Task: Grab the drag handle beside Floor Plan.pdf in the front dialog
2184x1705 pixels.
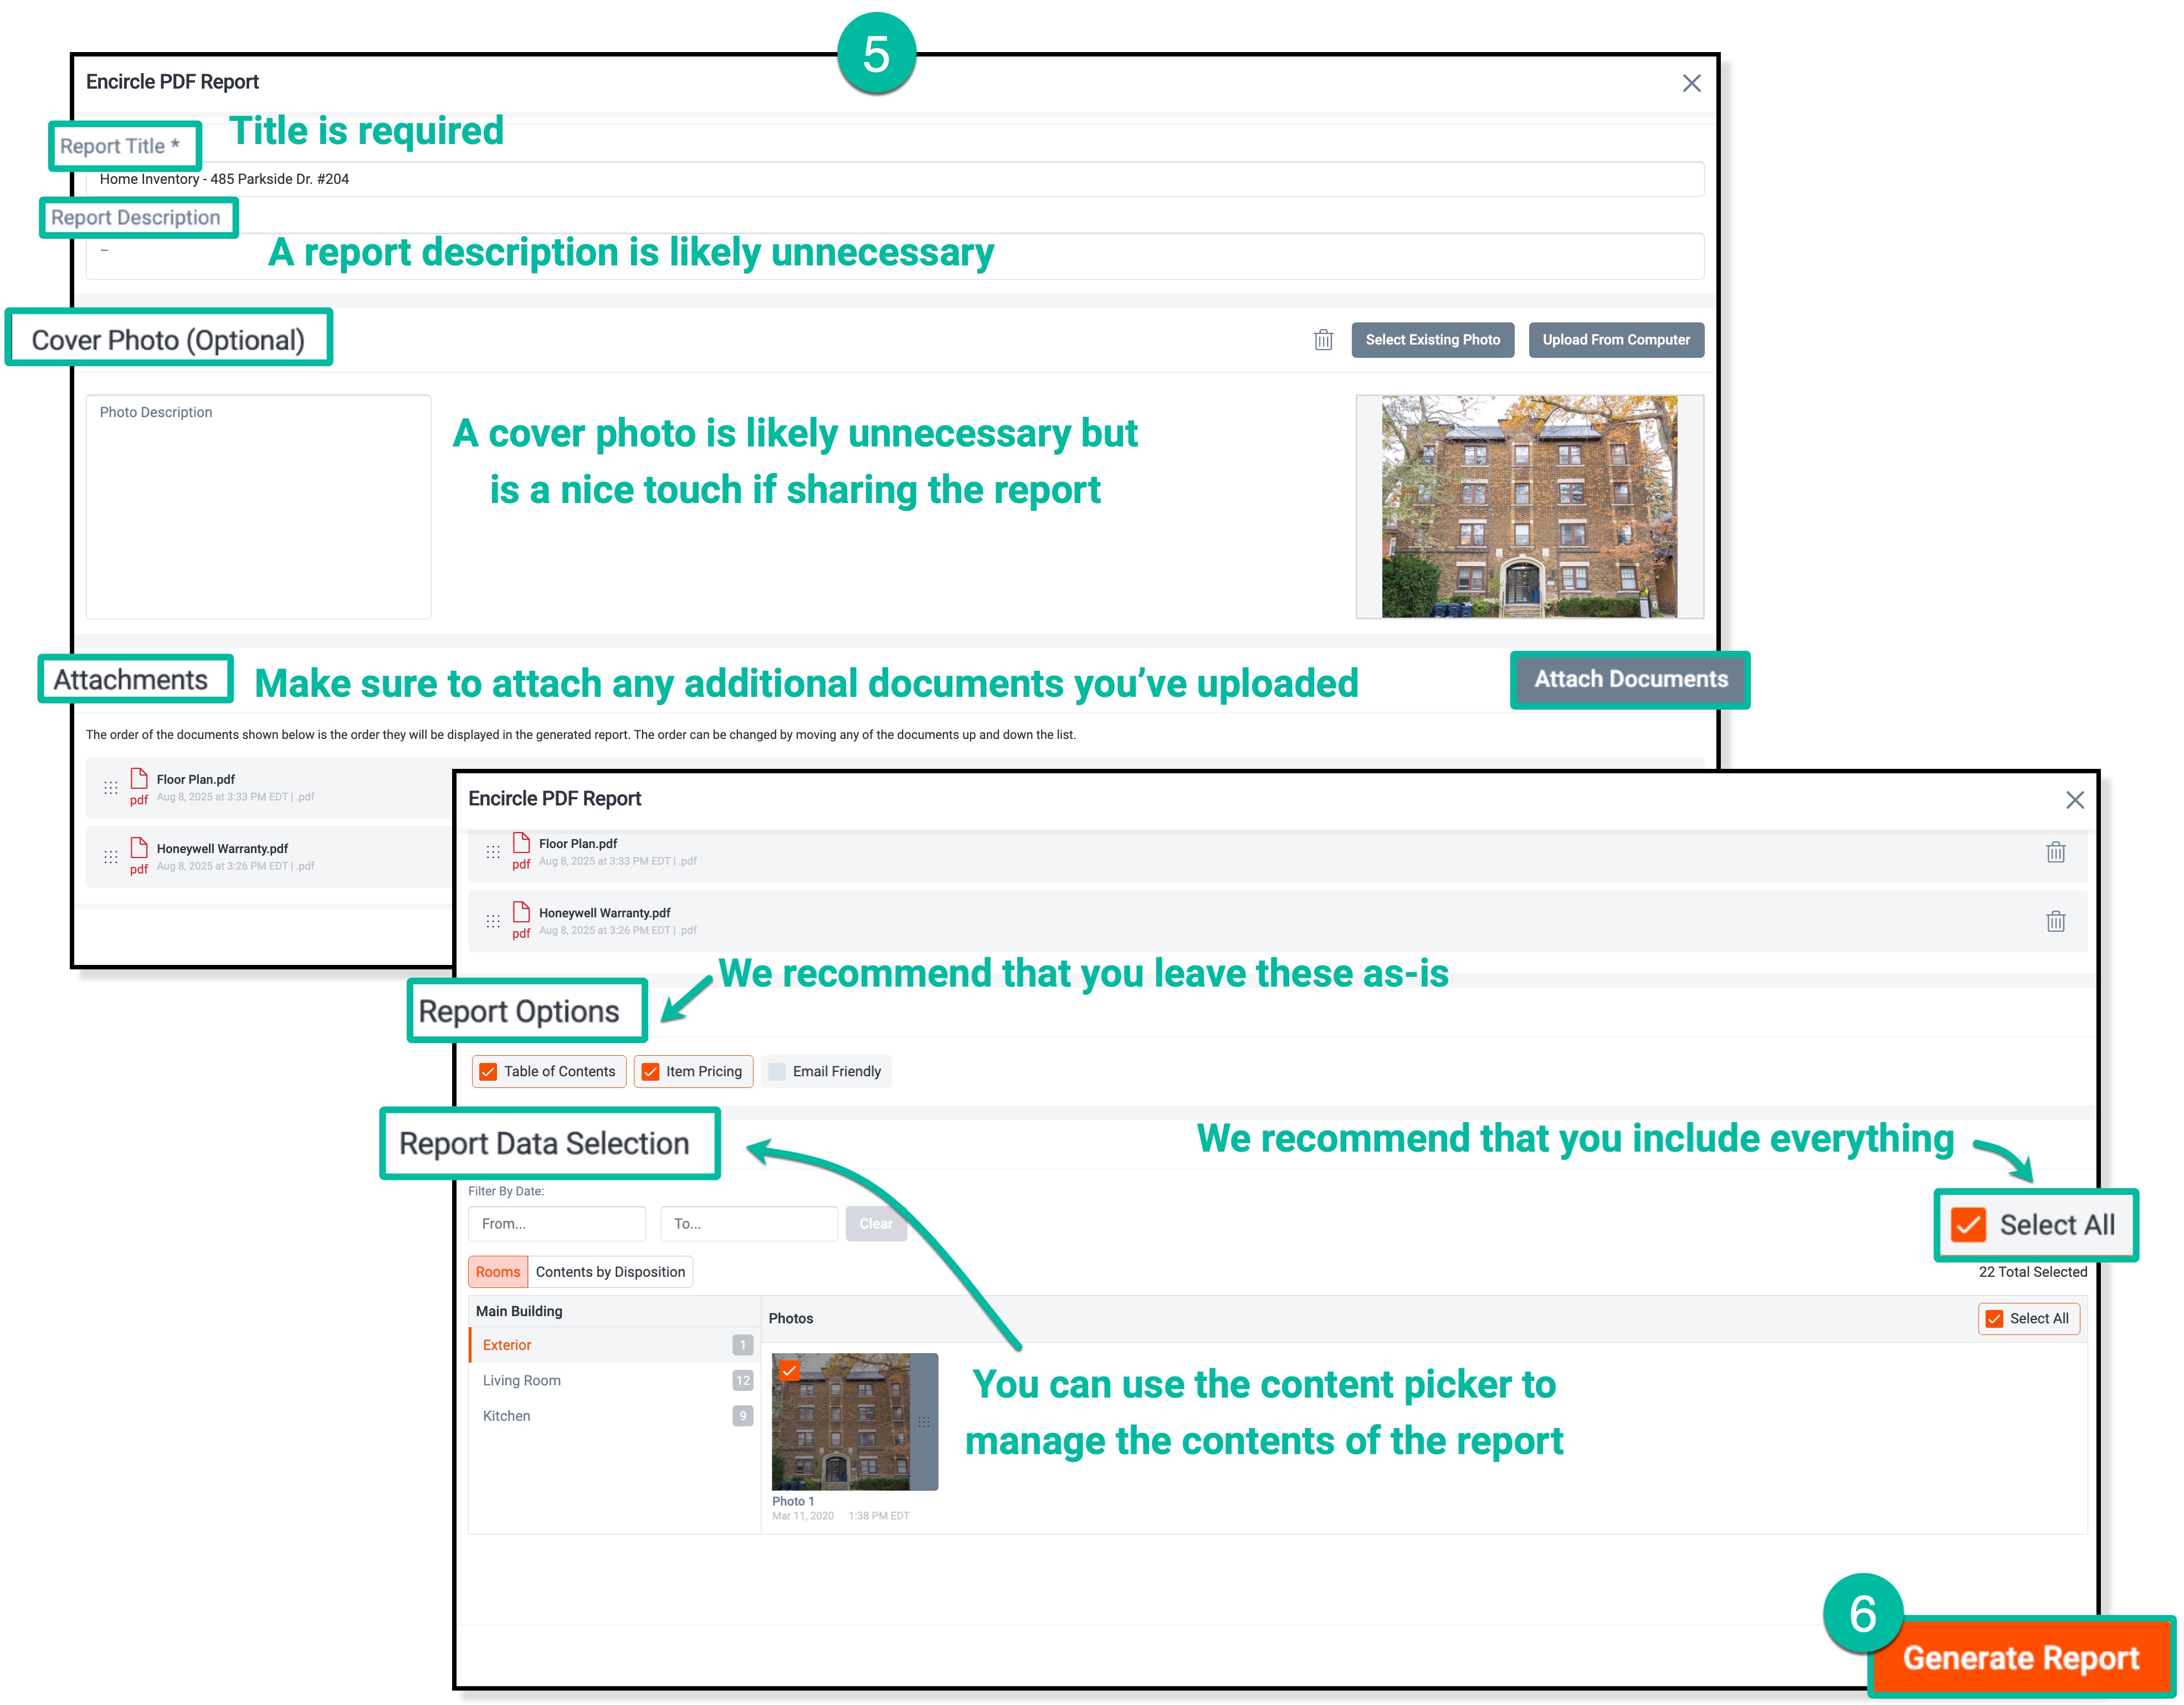Action: pyautogui.click(x=493, y=852)
